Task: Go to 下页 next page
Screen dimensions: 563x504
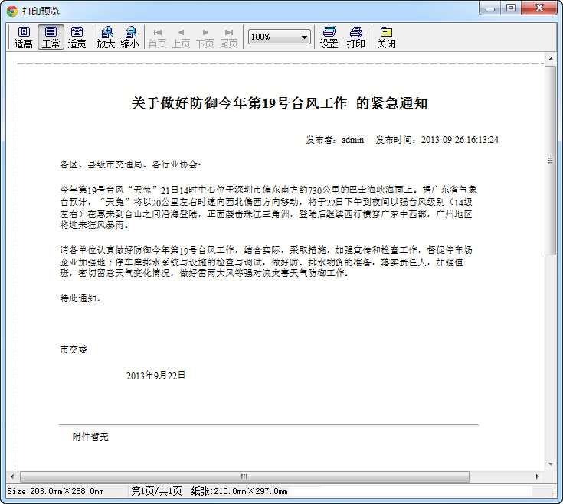Action: 205,38
